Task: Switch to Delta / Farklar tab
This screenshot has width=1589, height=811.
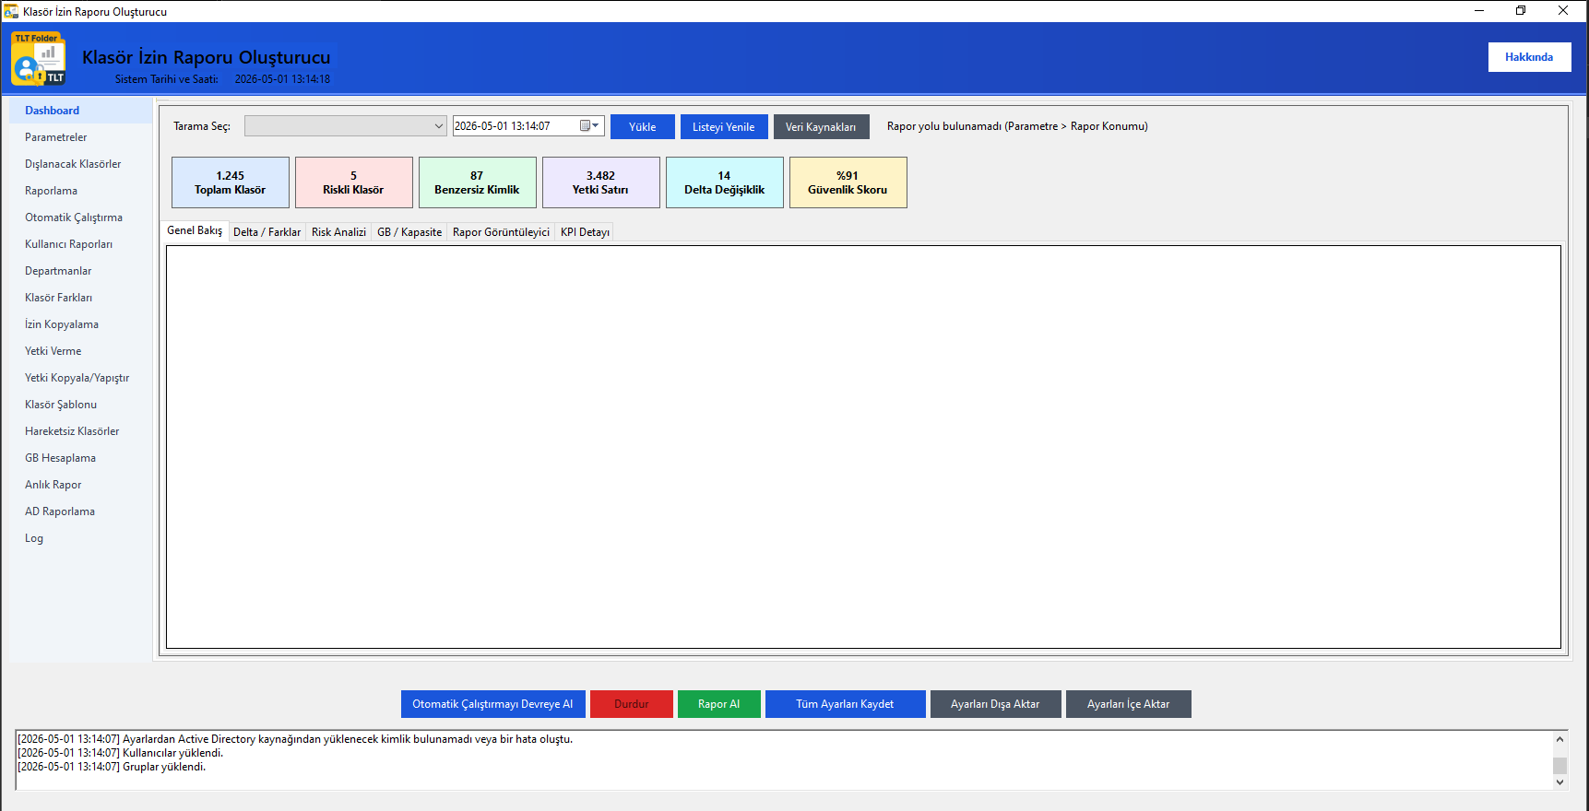Action: click(x=267, y=232)
